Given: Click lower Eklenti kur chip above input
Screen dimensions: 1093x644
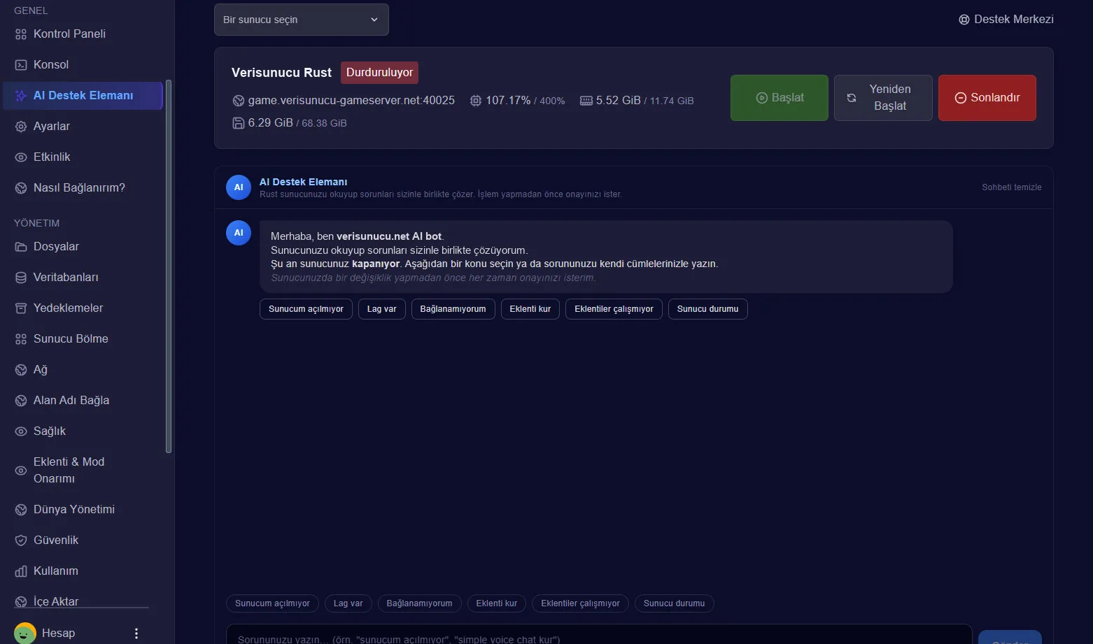Looking at the screenshot, I should coord(497,603).
